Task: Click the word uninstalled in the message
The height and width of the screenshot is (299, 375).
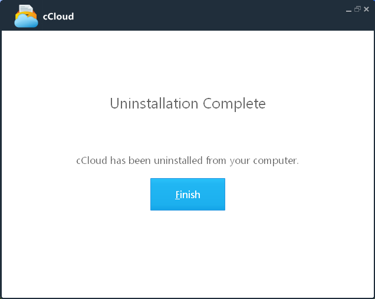Action: pos(178,160)
